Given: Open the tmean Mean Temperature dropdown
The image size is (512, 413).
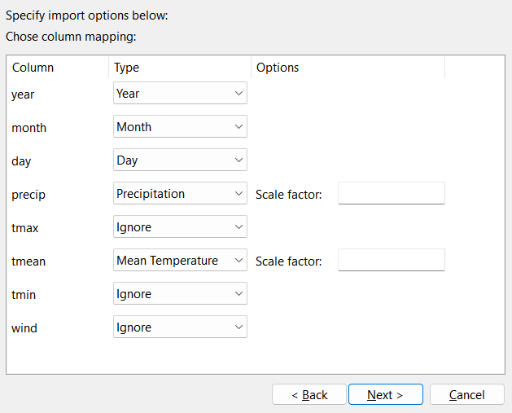Looking at the screenshot, I should coord(180,260).
